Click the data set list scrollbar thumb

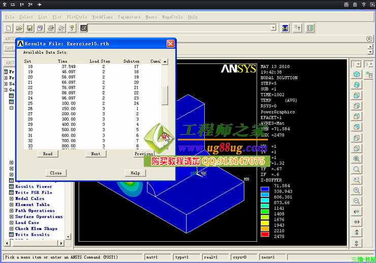tap(165, 95)
